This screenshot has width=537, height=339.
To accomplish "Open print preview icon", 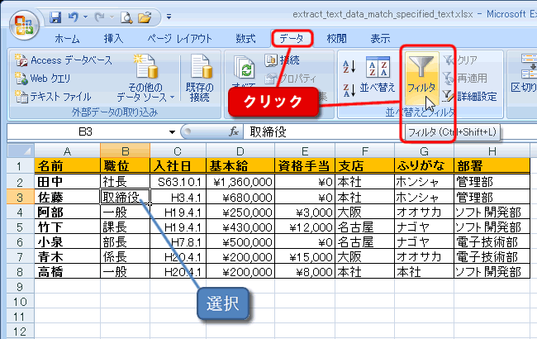I will pyautogui.click(x=126, y=17).
